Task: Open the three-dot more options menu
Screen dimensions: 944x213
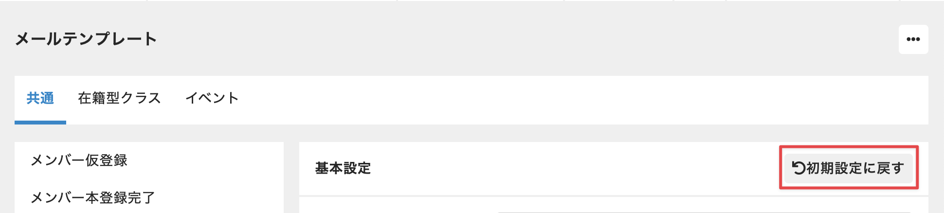Action: 913,39
